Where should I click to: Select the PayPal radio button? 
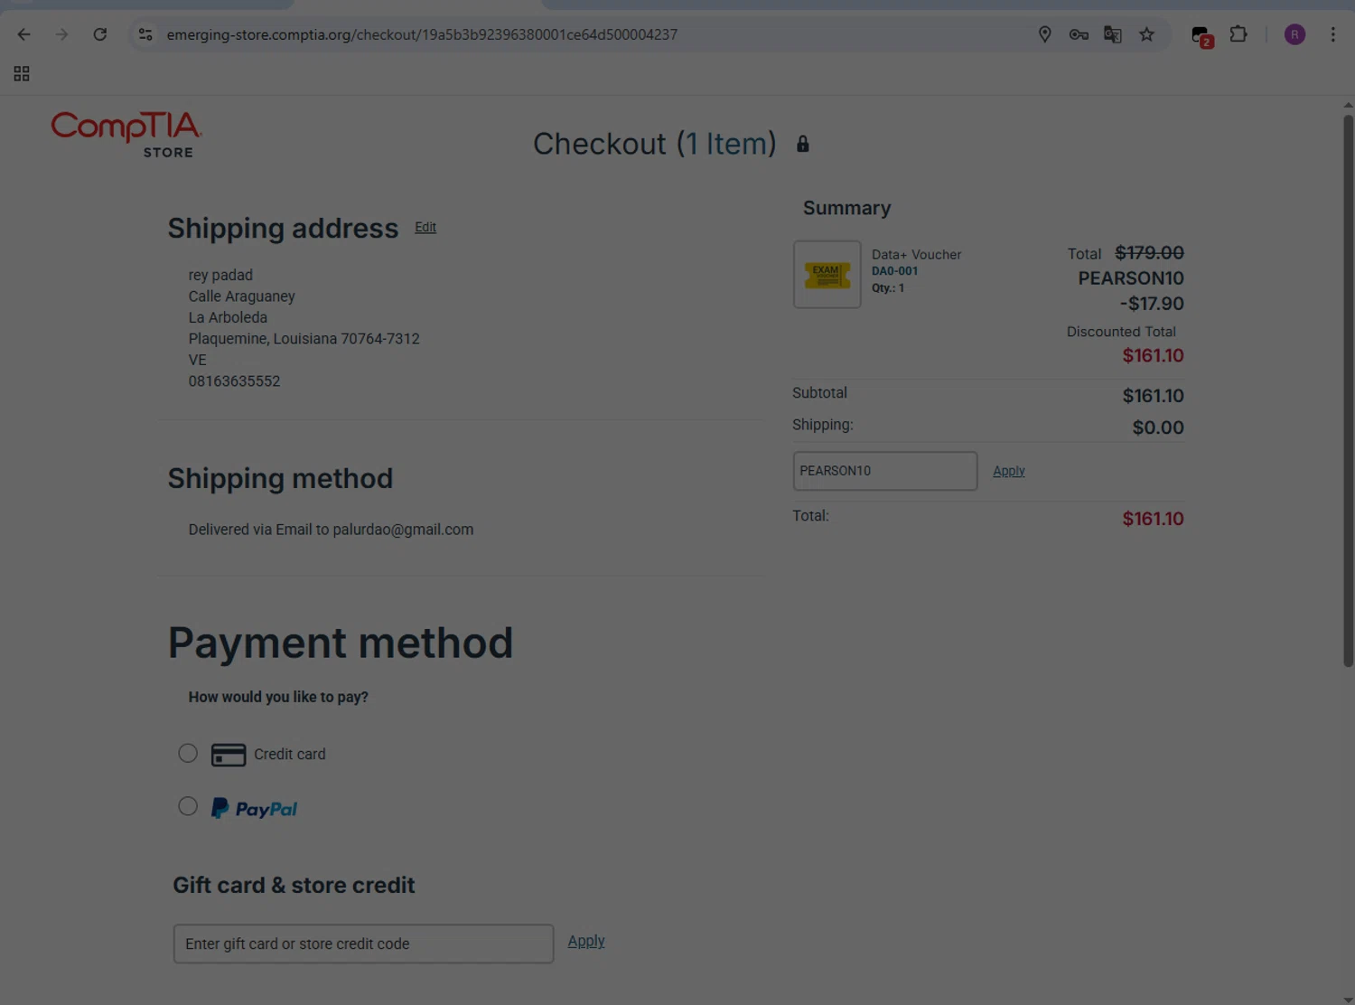click(188, 806)
